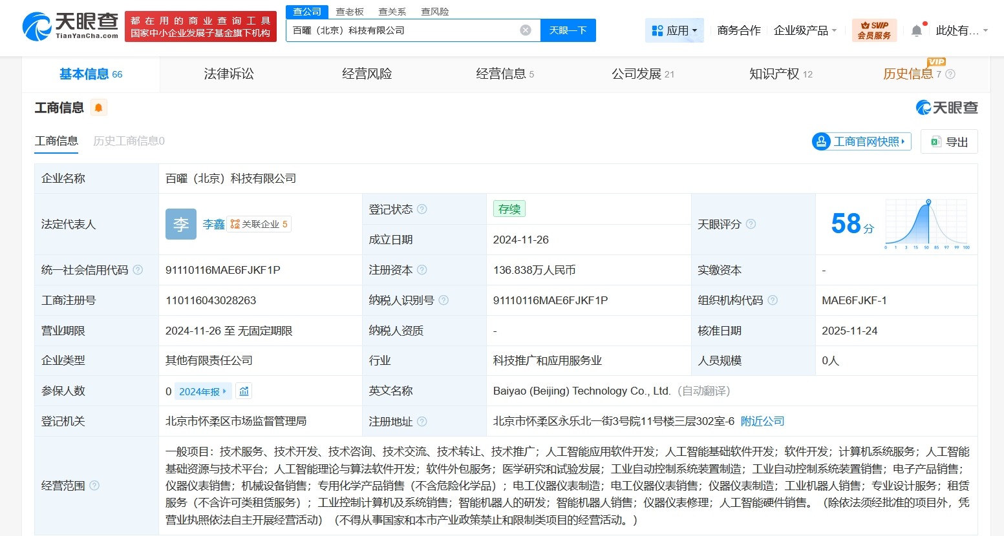Switch to 历史工商信息 tab
Viewport: 1004px width, 536px height.
[127, 140]
